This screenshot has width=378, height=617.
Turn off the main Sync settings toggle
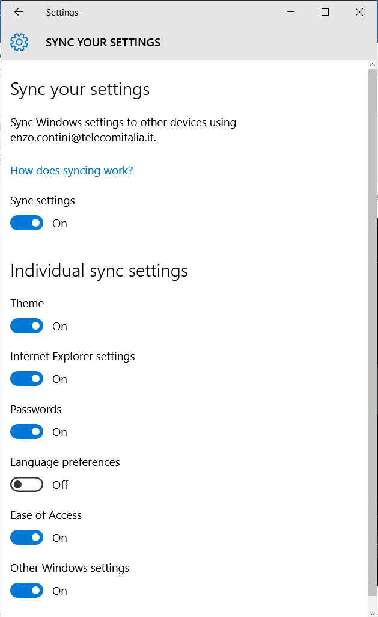27,223
